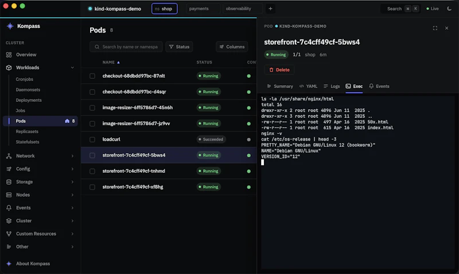Expand the Nodes section chevron
The width and height of the screenshot is (459, 274).
(72, 194)
